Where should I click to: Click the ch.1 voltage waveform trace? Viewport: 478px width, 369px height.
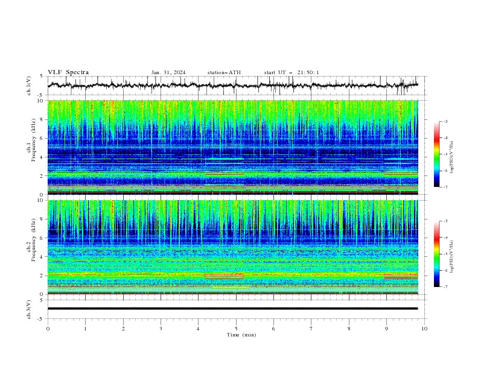pyautogui.click(x=232, y=86)
